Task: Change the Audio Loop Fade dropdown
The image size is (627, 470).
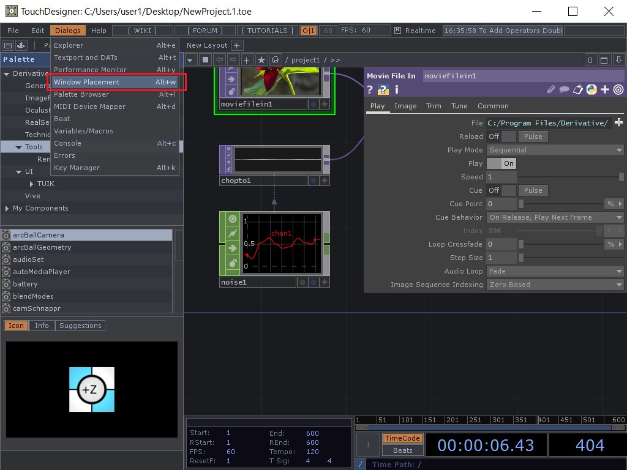Action: [x=554, y=271]
